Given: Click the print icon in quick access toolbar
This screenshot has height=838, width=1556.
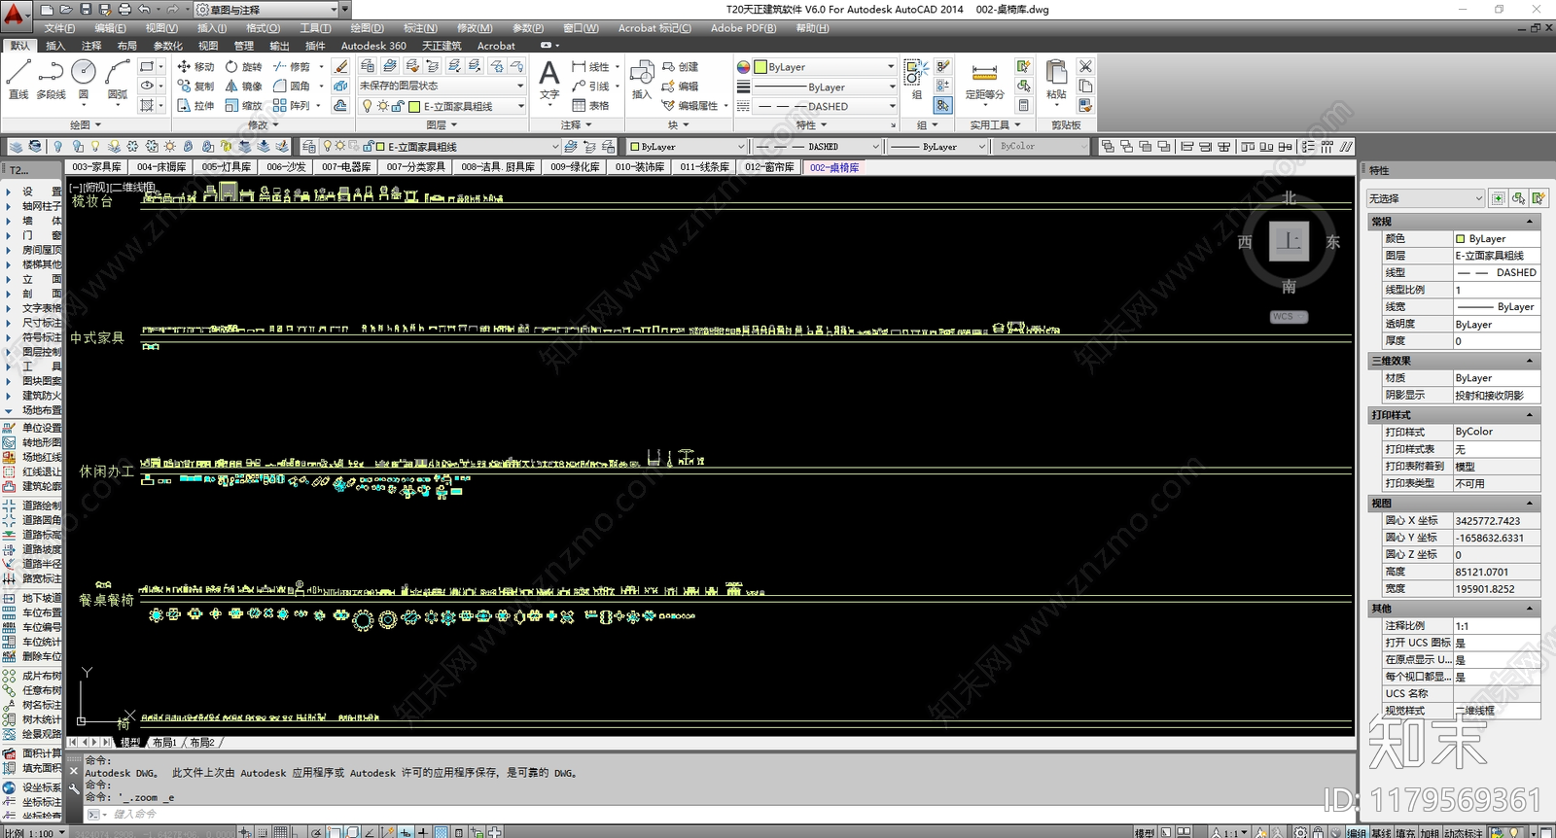Looking at the screenshot, I should click(x=124, y=9).
